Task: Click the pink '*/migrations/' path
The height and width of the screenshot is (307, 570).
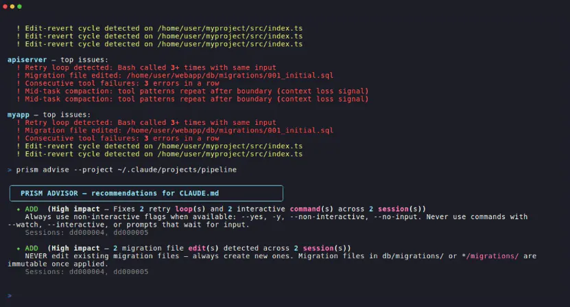Action: (x=490, y=256)
